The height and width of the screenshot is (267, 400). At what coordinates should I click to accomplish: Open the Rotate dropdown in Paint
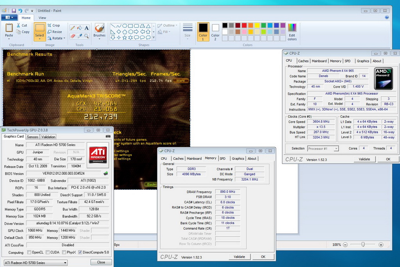pos(56,38)
